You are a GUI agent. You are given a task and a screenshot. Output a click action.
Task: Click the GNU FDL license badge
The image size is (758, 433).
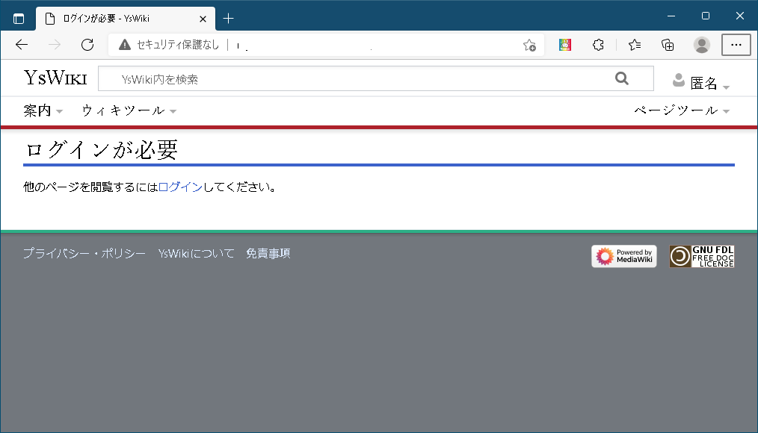(701, 256)
